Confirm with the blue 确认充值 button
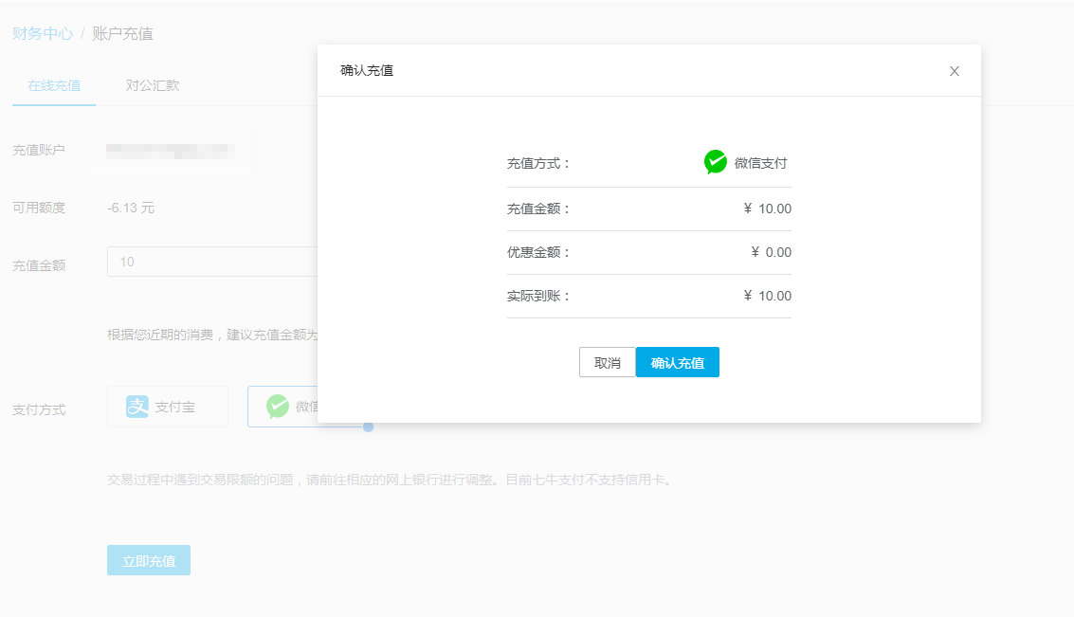 click(677, 363)
